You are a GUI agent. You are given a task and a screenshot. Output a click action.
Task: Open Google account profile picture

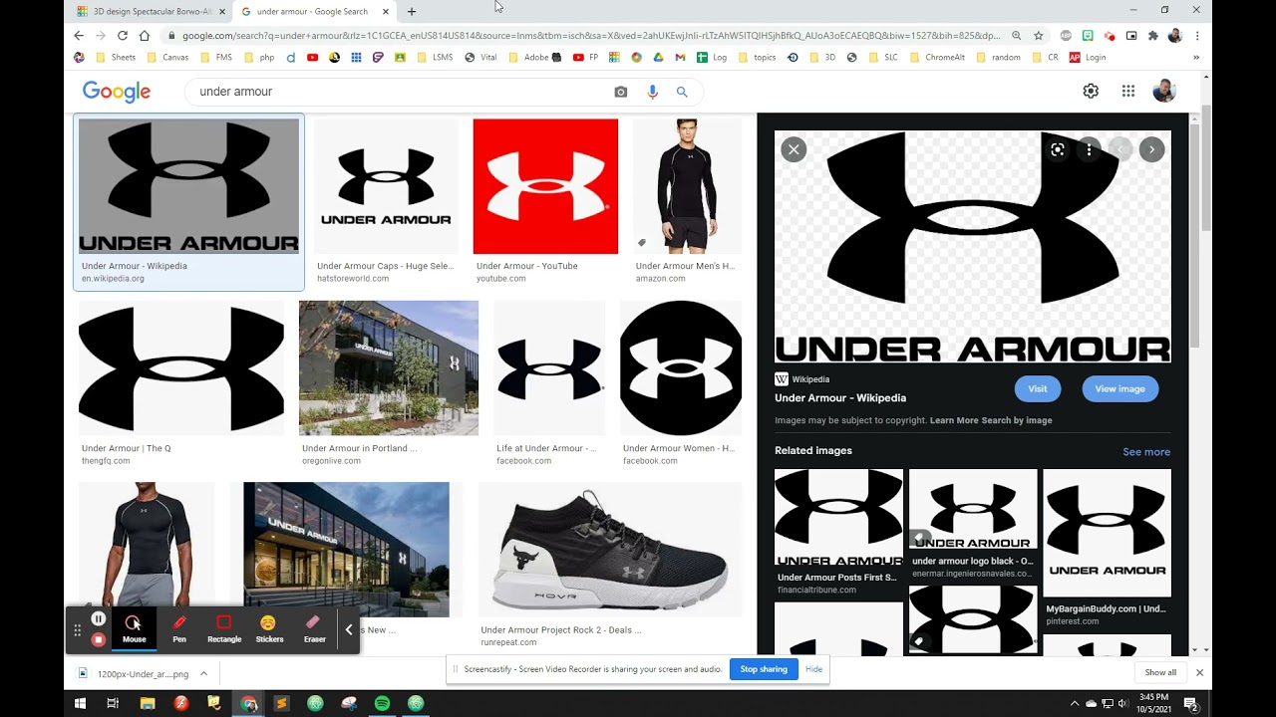(1163, 91)
